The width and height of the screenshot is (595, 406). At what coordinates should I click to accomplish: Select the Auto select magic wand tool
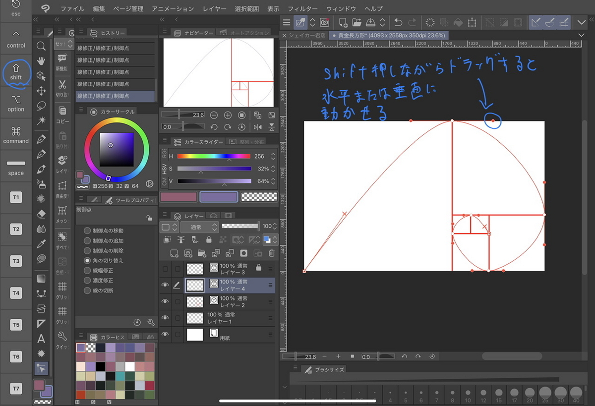pos(41,120)
